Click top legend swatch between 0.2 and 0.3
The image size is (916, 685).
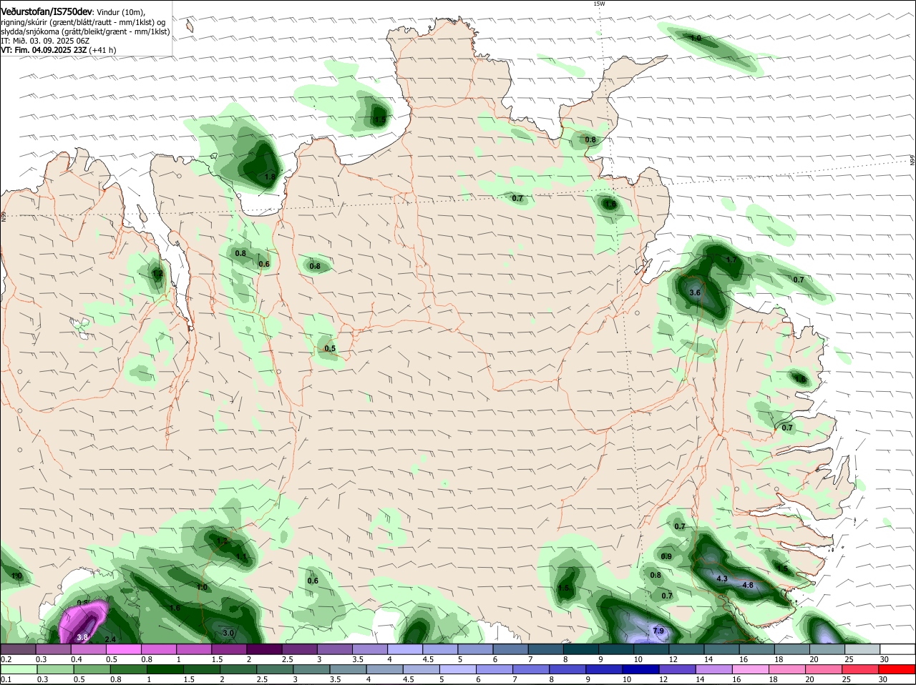pos(19,649)
